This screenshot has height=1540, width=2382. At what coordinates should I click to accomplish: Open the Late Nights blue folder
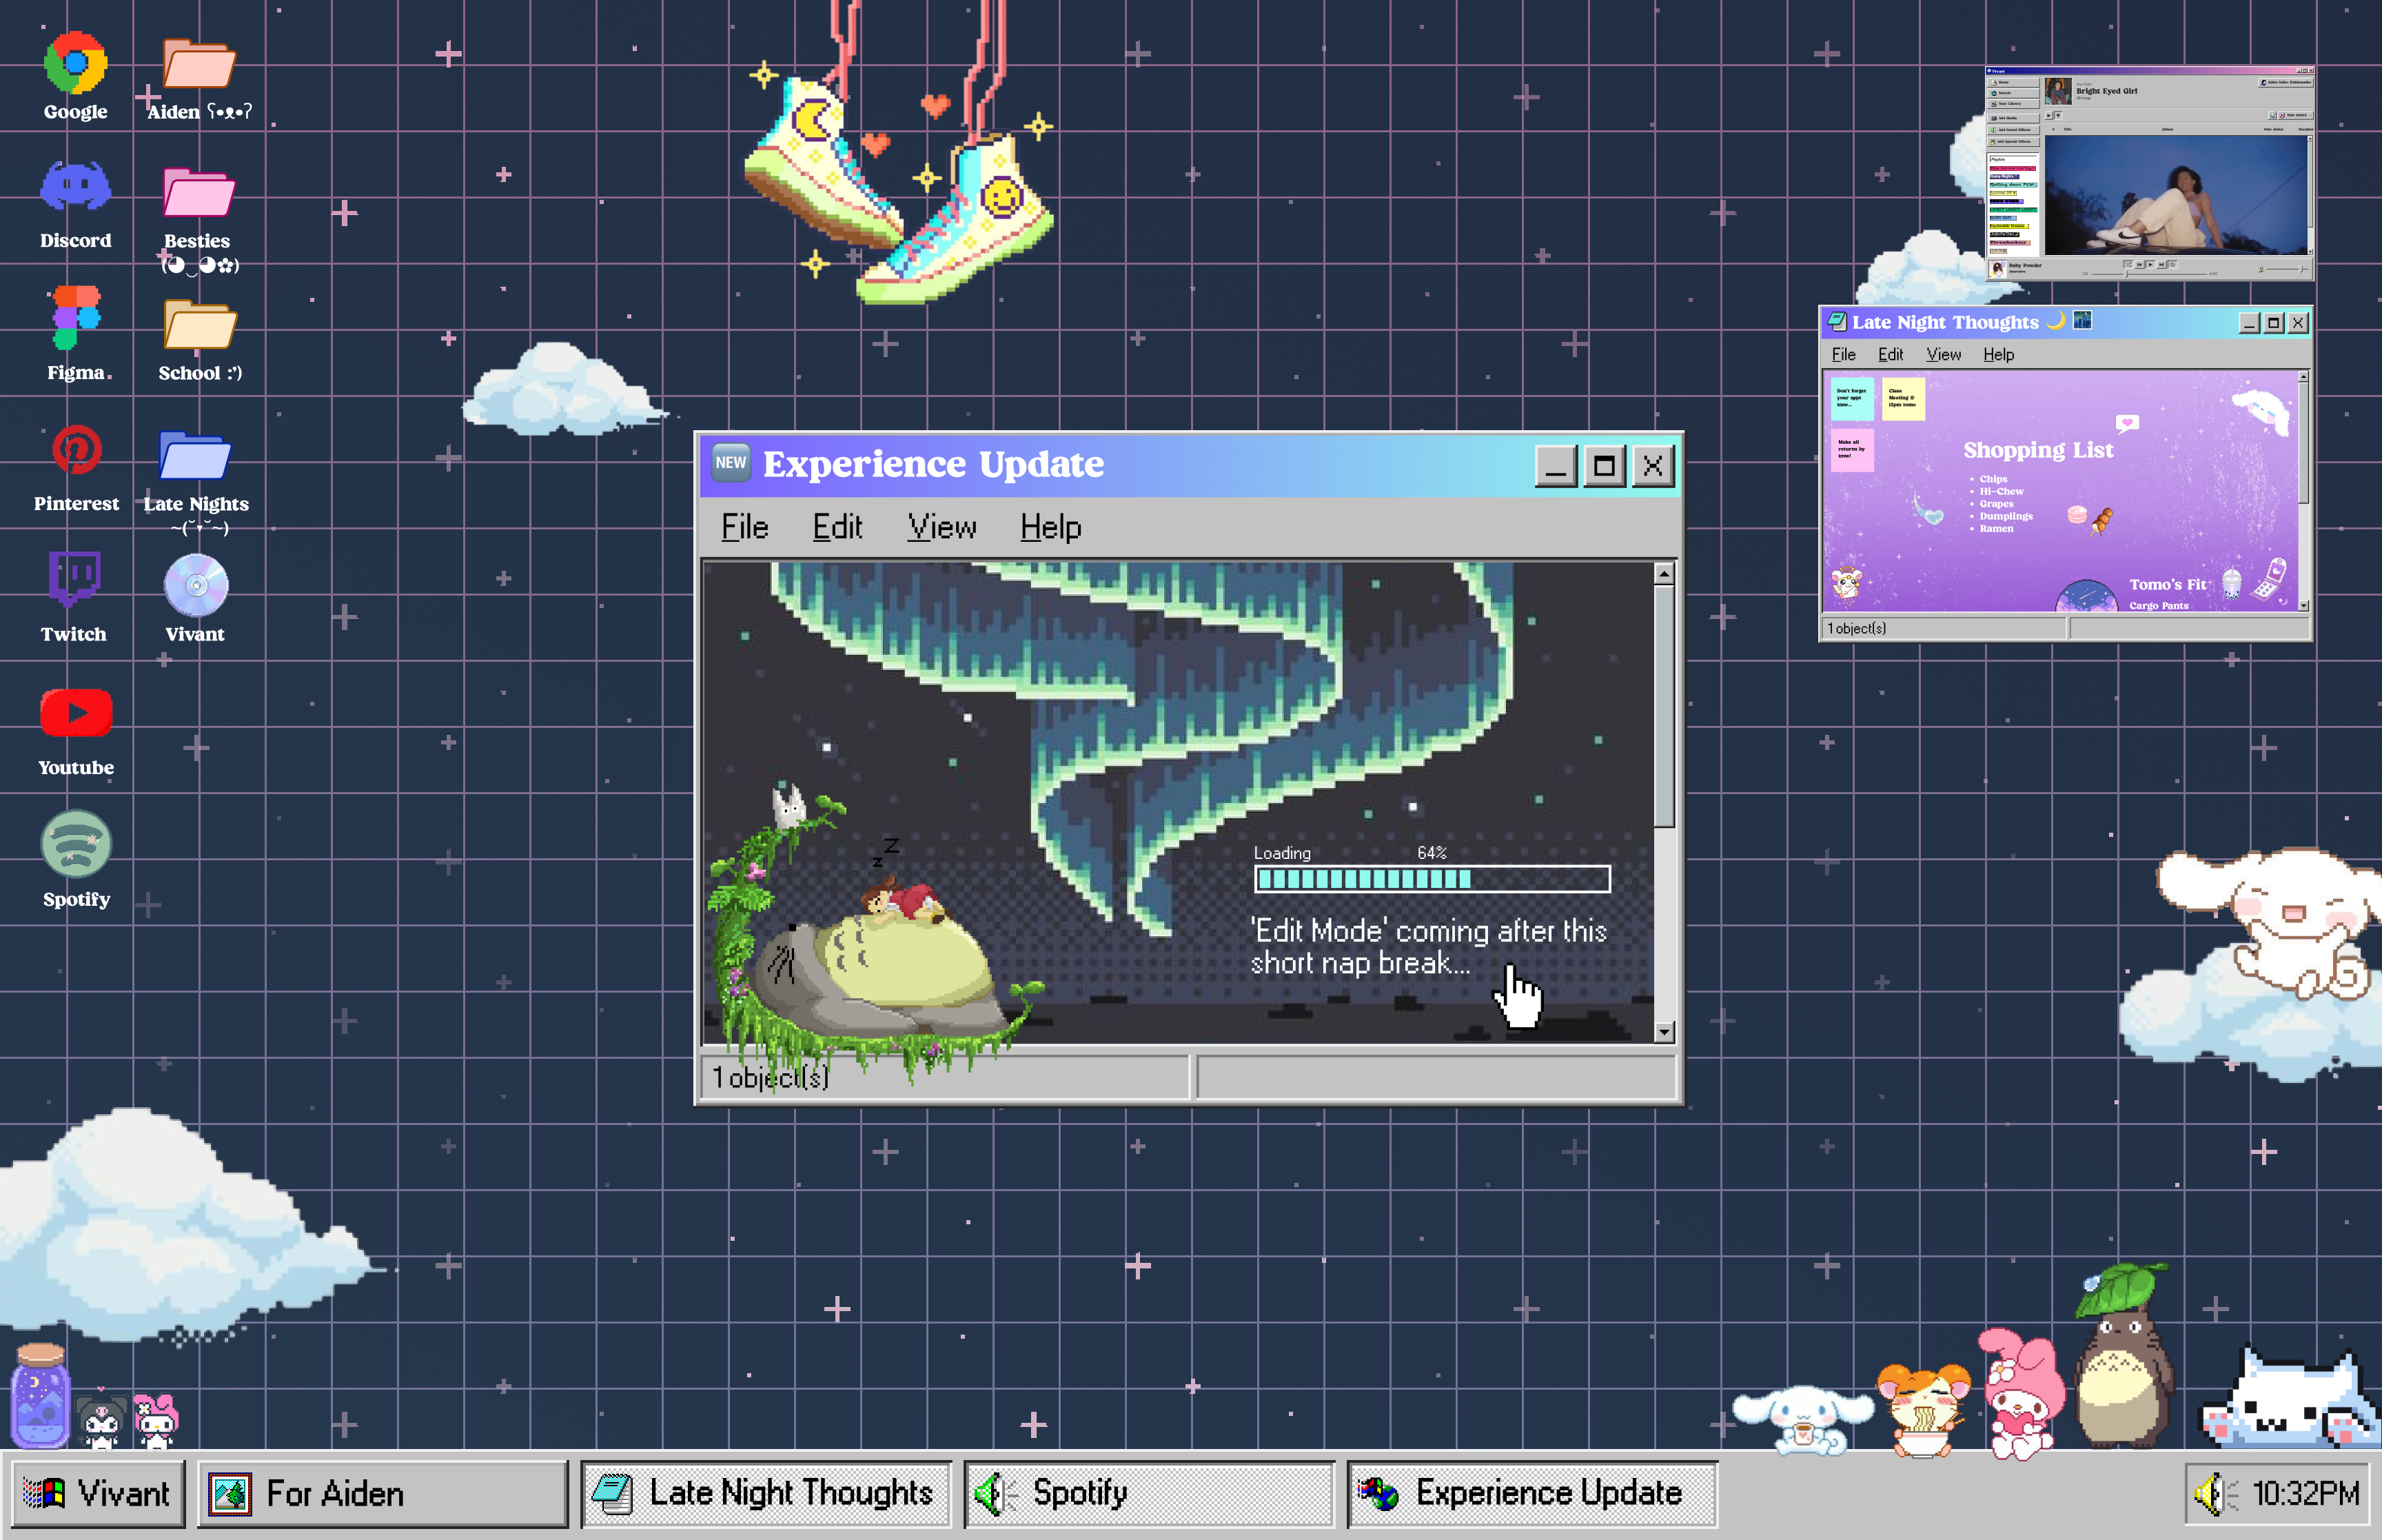coord(195,457)
